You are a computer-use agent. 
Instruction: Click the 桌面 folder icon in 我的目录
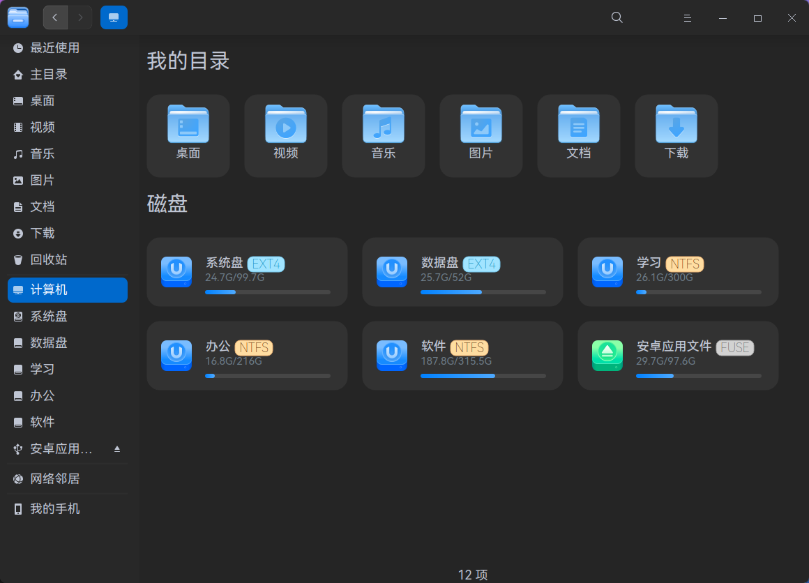188,124
